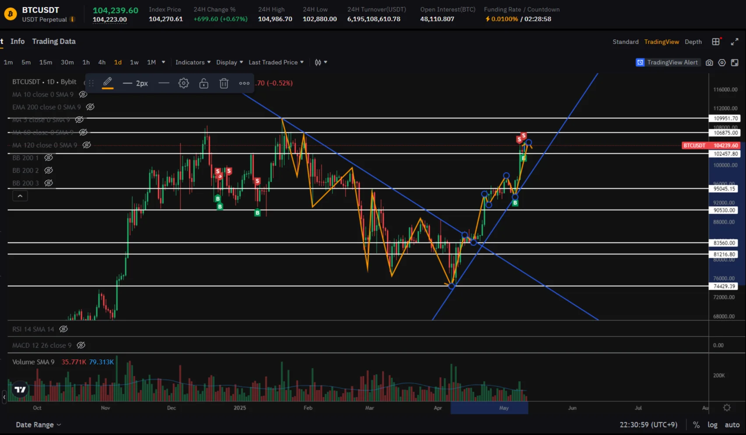Grab the drawing toolbar drag handle
This screenshot has height=435, width=746.
pos(91,83)
